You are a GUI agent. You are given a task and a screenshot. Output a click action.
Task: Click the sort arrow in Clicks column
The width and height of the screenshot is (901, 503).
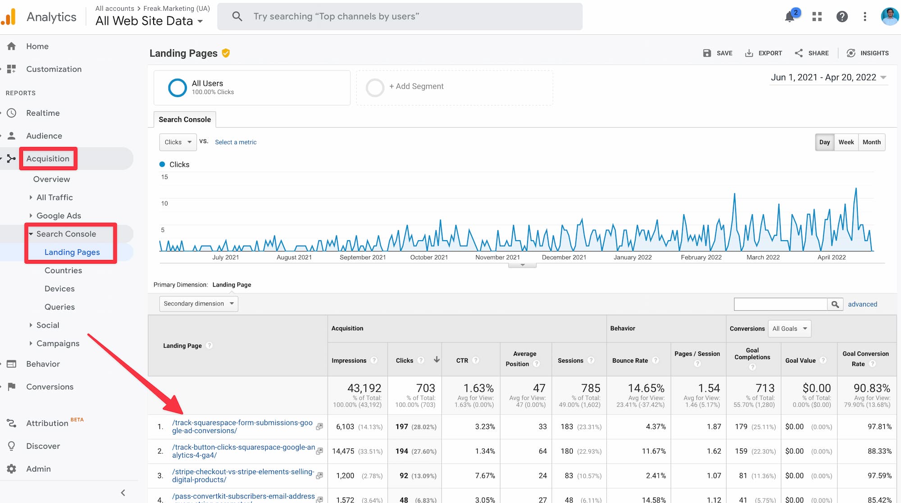pyautogui.click(x=437, y=360)
